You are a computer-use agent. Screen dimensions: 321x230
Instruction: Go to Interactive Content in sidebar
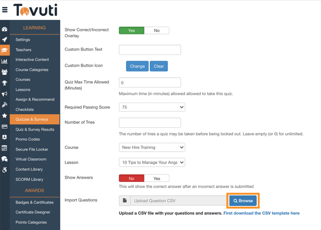click(32, 60)
